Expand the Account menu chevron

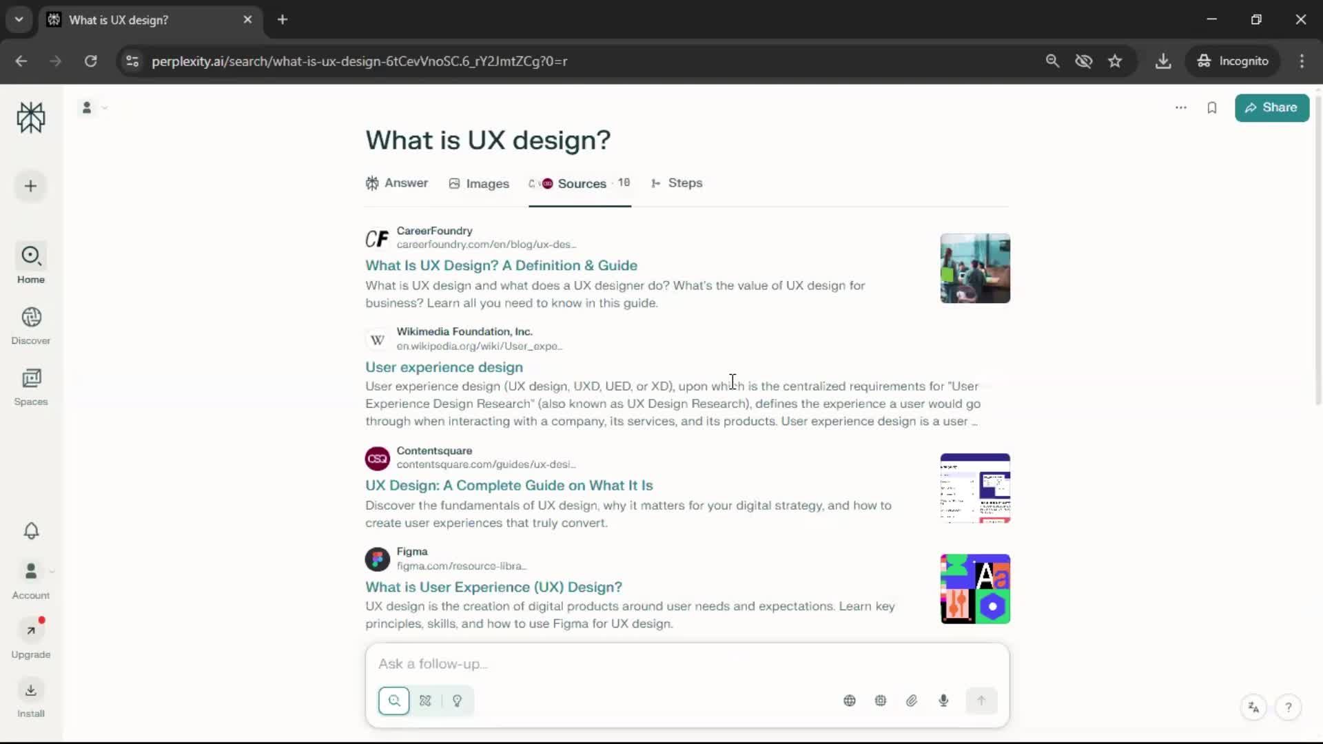pos(52,571)
